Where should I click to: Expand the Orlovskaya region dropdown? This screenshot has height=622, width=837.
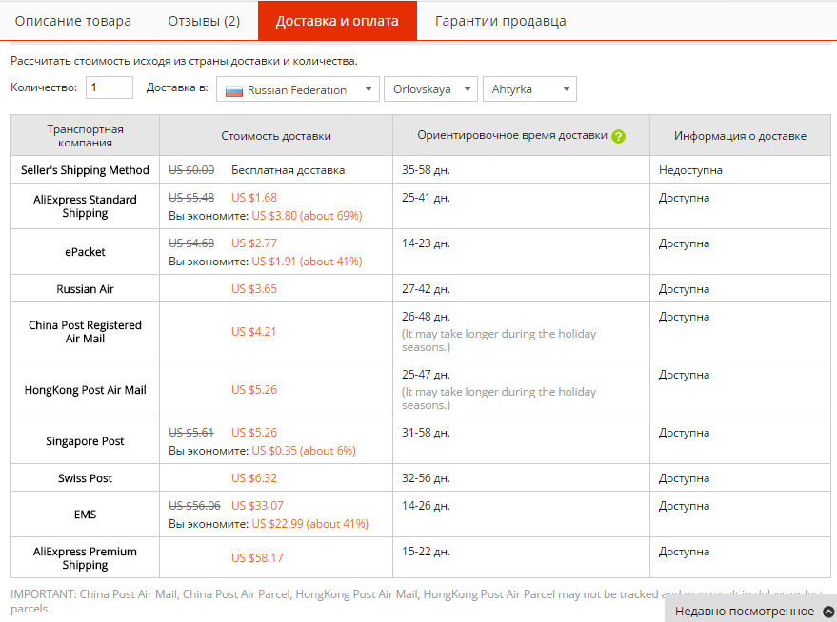[430, 89]
